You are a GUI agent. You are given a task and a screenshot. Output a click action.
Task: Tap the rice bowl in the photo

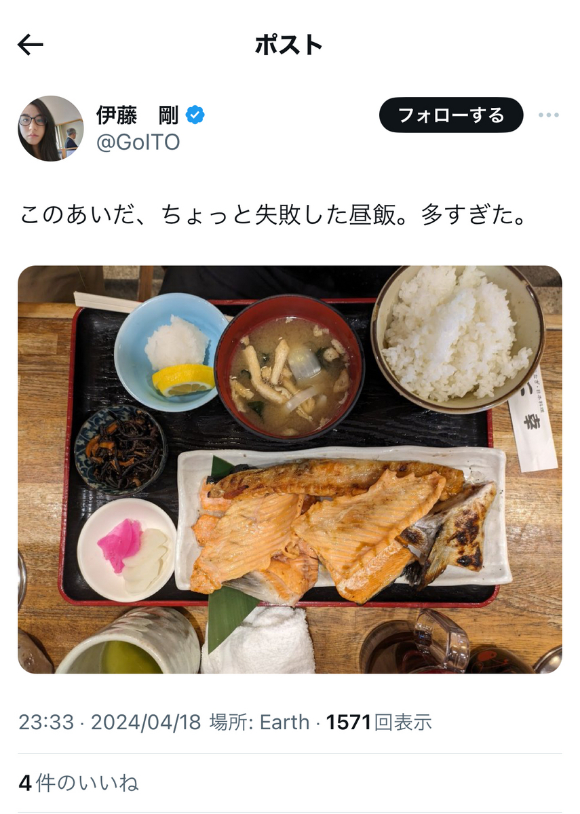(x=458, y=337)
